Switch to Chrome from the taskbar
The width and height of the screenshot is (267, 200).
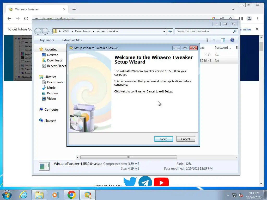click(71, 195)
